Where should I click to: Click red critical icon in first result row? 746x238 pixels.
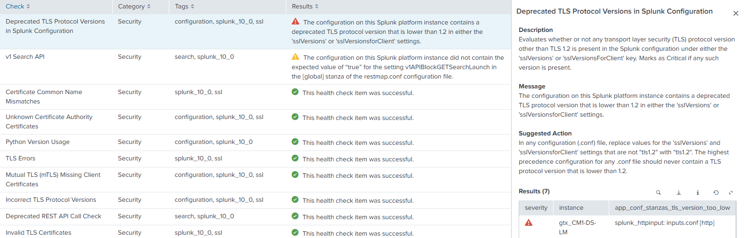296,22
